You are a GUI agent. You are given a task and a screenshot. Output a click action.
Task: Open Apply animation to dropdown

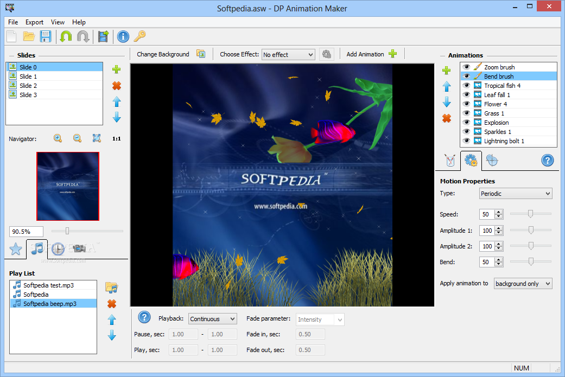[523, 284]
